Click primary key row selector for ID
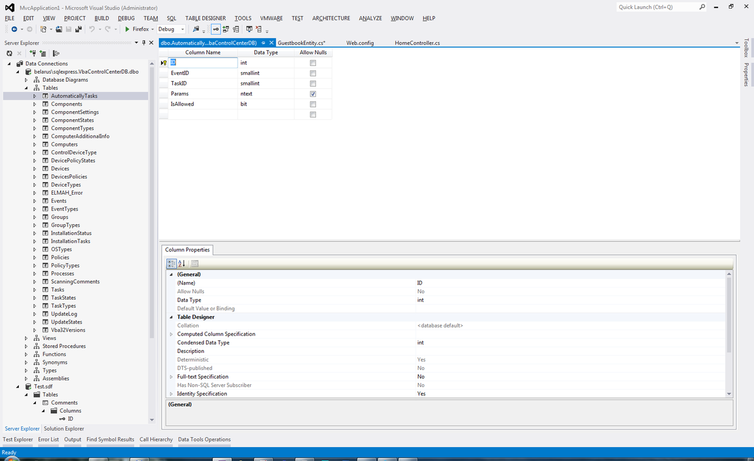The height and width of the screenshot is (461, 754). [163, 63]
